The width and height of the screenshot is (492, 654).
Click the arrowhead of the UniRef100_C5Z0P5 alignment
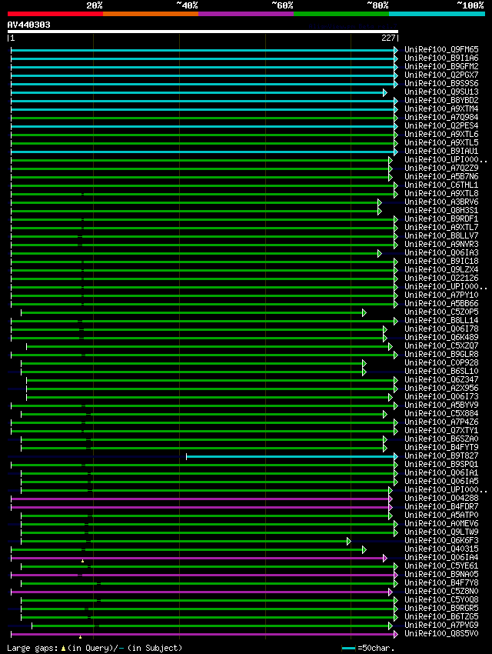[364, 313]
